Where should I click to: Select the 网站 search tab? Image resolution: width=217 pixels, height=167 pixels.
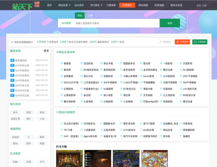coord(80,15)
